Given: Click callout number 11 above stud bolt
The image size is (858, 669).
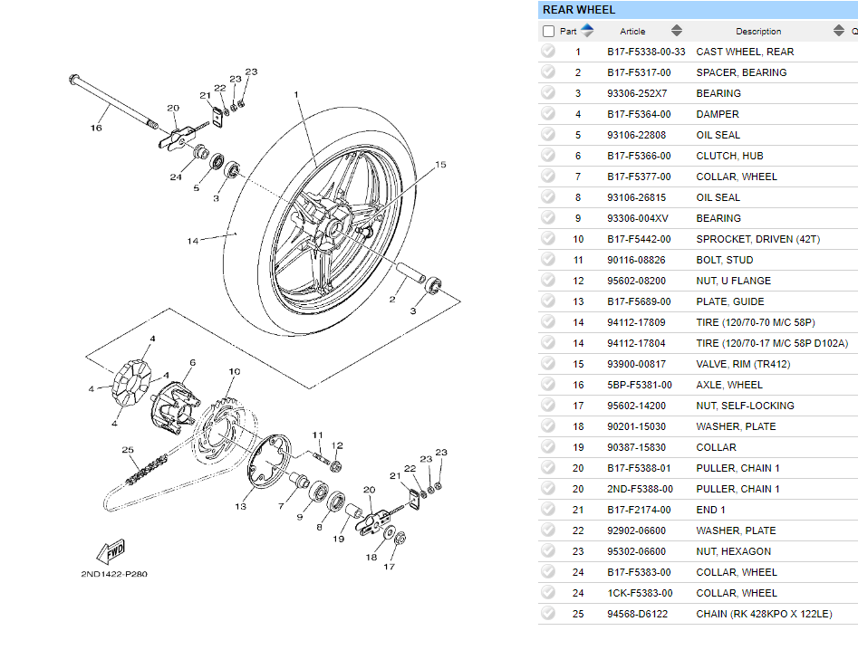Looking at the screenshot, I should 317,435.
